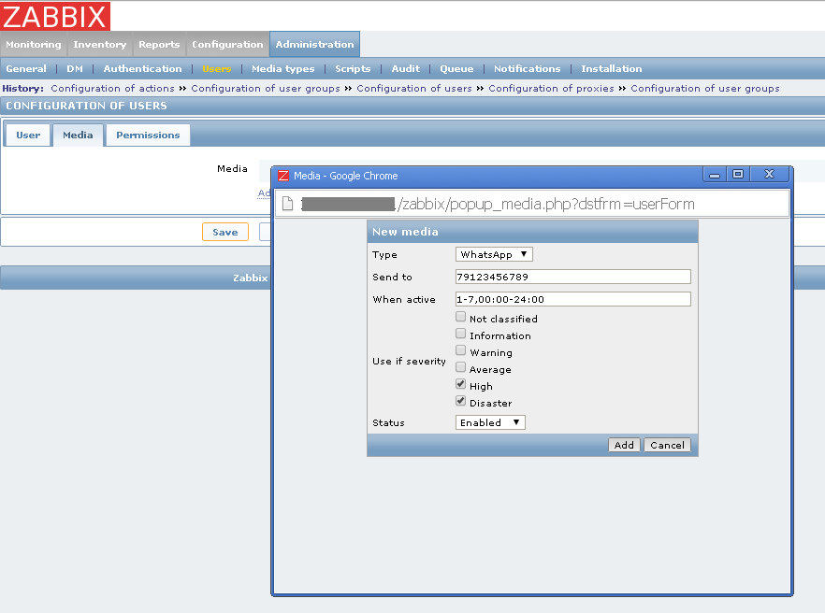The image size is (825, 613).
Task: Click the Add button in New media
Action: [x=624, y=445]
